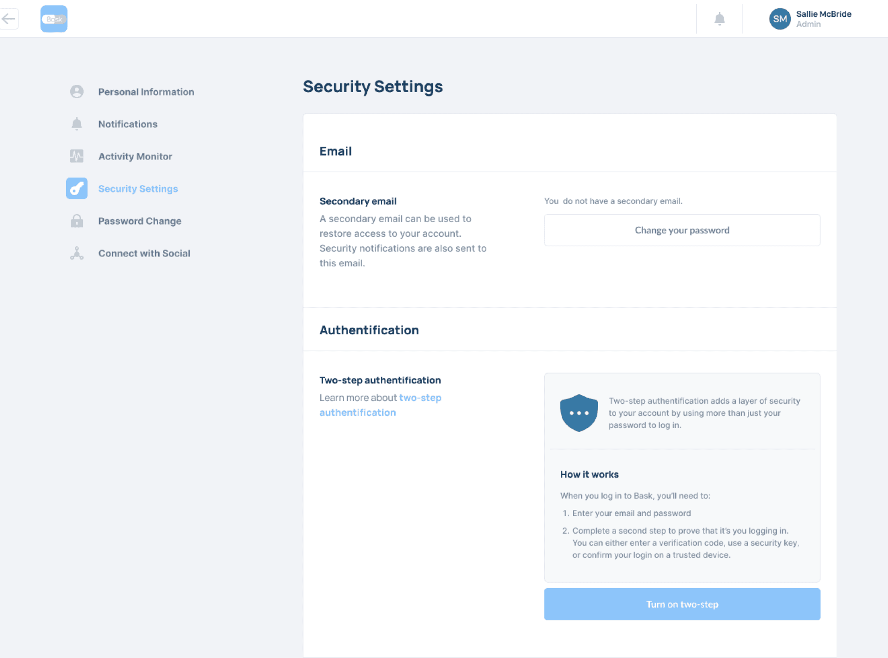Open Password Change section
The height and width of the screenshot is (658, 888).
(140, 221)
